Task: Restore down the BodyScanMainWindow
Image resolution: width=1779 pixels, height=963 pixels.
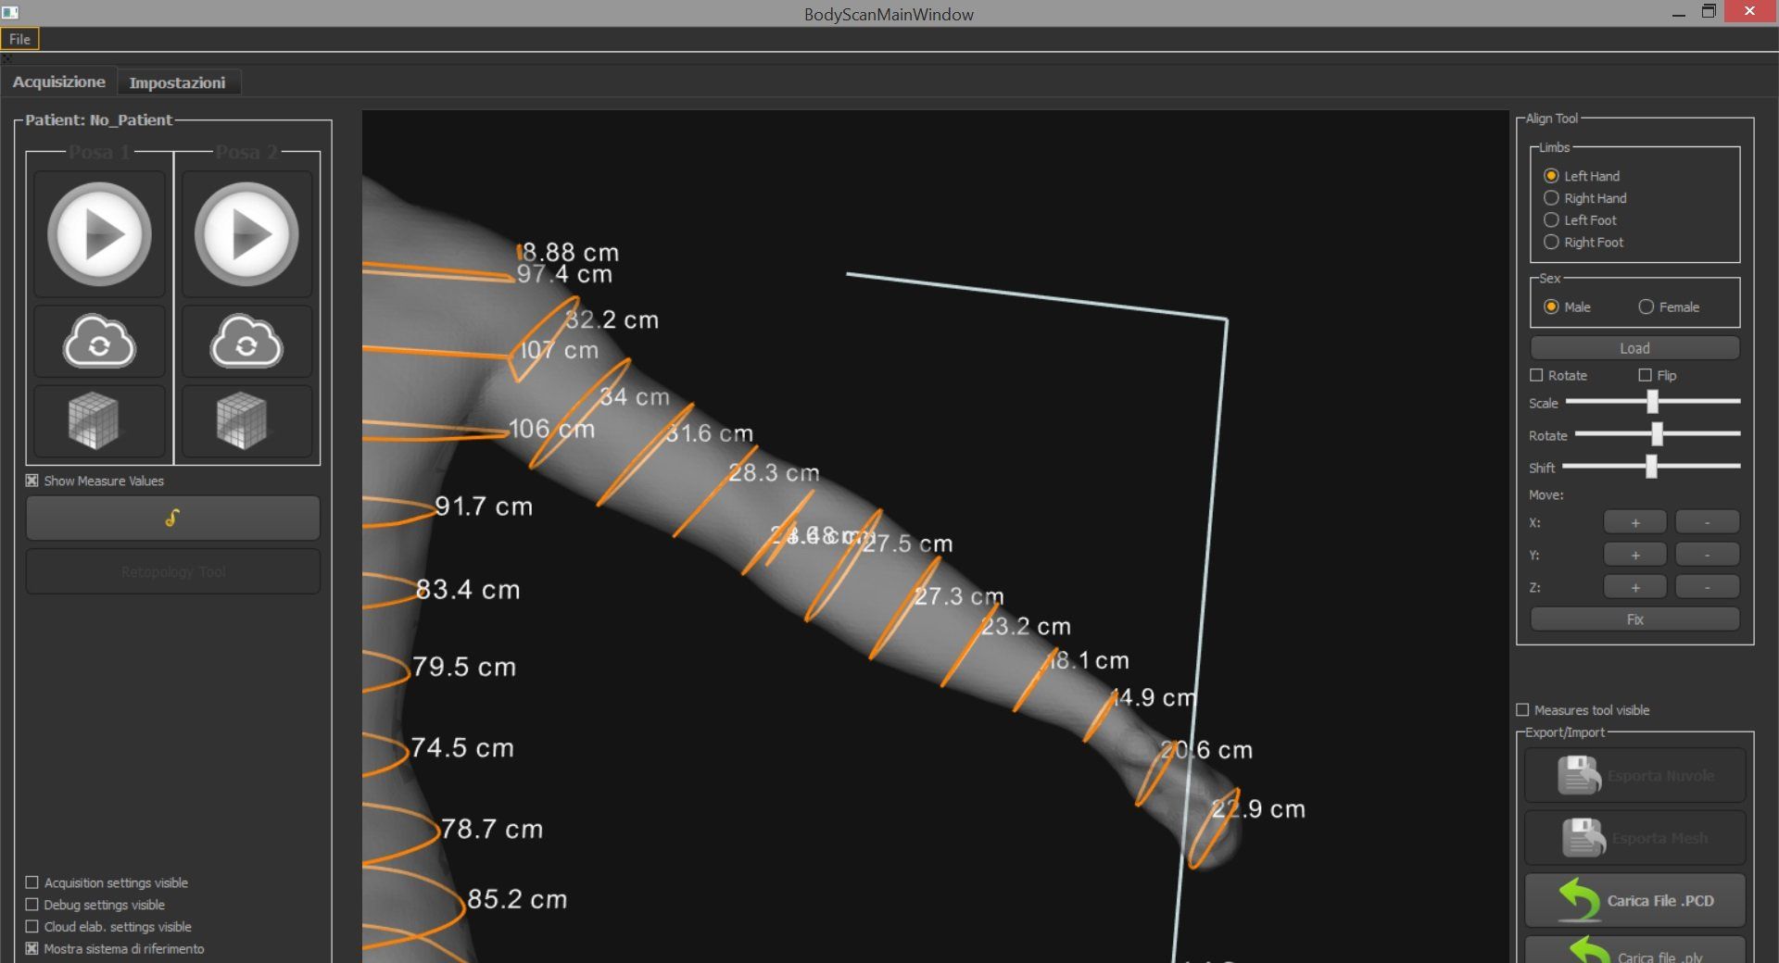Action: coord(1710,12)
